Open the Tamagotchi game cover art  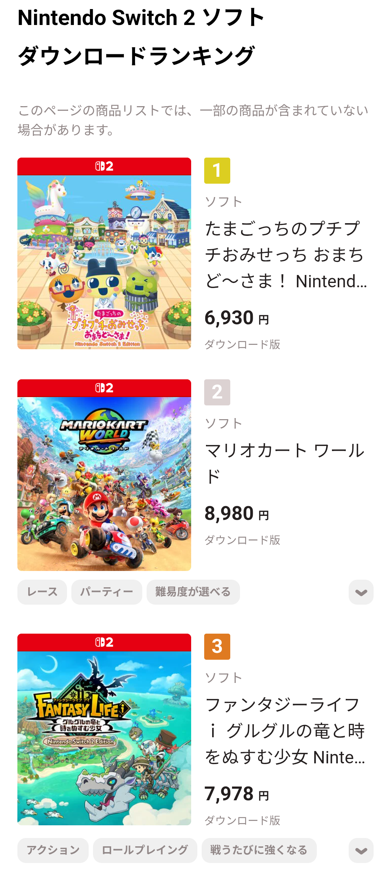point(104,262)
